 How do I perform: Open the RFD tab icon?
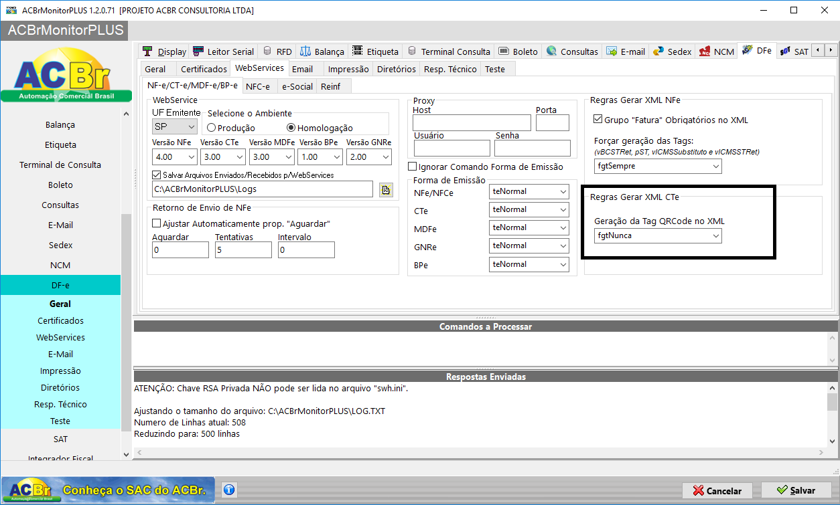[x=267, y=51]
